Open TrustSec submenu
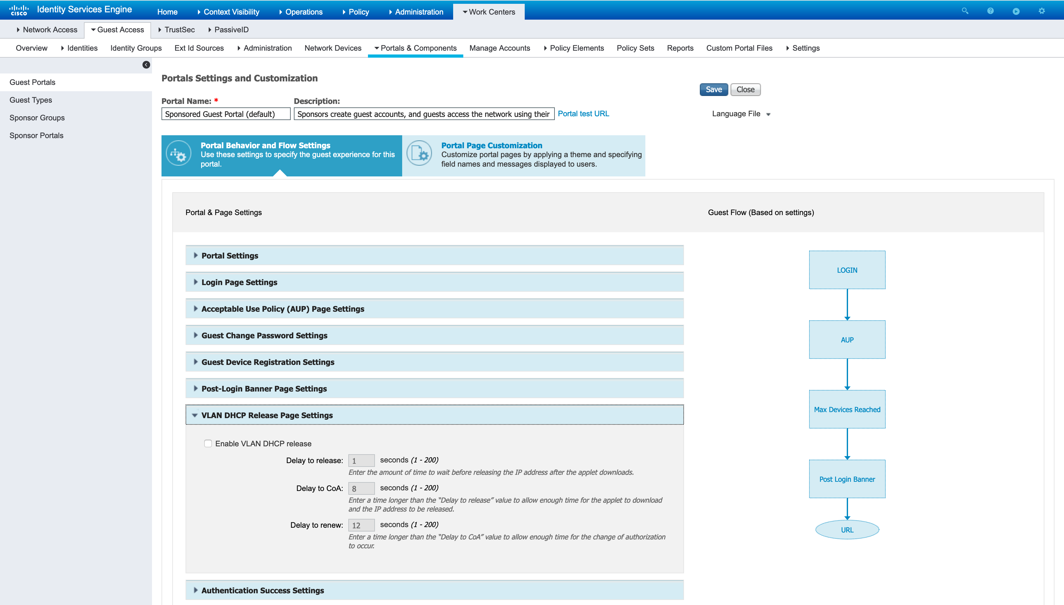The image size is (1064, 605). tap(176, 29)
